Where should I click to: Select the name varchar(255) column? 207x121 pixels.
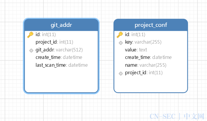click(x=146, y=65)
